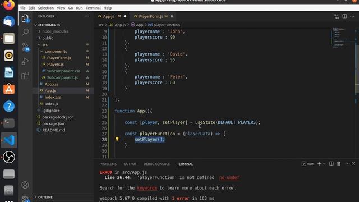This screenshot has width=359, height=202.
Task: Open the Manage gear icon
Action: pyautogui.click(x=25, y=199)
